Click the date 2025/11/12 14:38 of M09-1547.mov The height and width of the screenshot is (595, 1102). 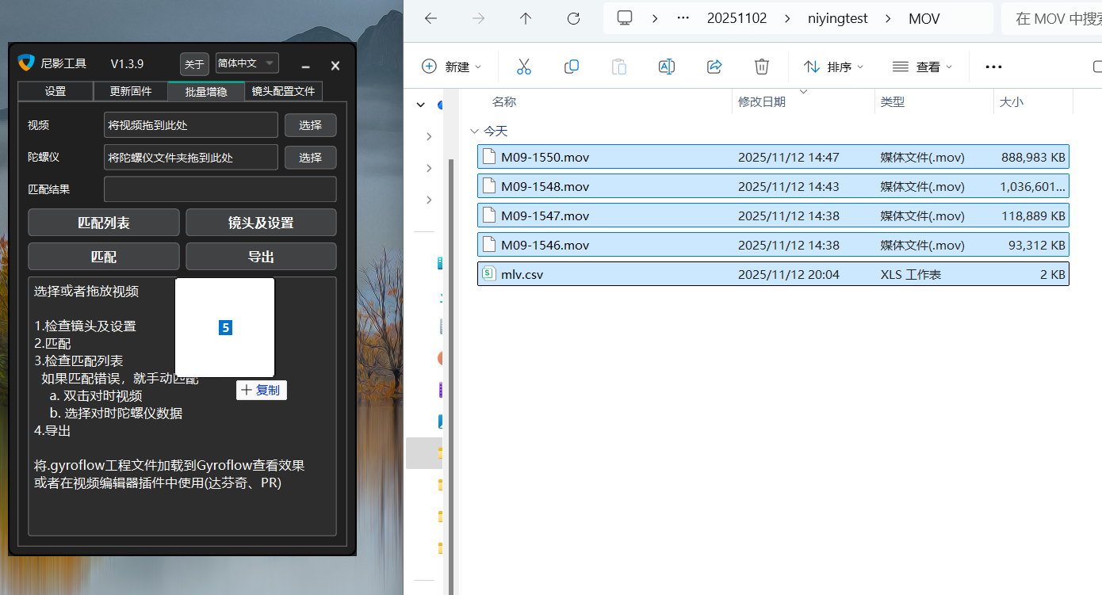pos(788,215)
